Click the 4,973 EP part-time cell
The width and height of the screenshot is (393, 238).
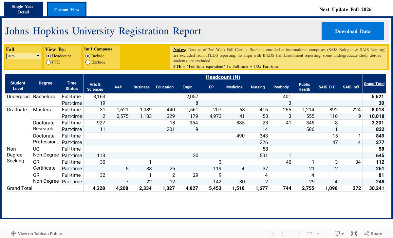(x=215, y=116)
